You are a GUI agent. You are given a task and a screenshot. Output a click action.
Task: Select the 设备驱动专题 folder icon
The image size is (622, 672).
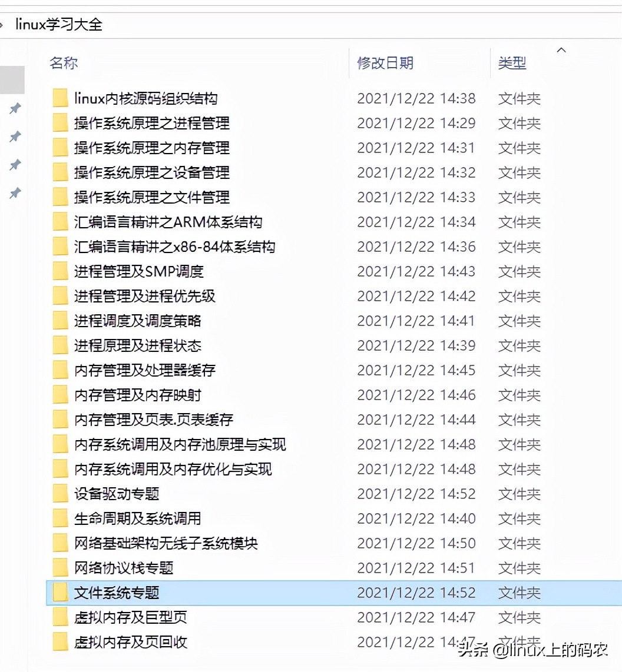pyautogui.click(x=60, y=494)
